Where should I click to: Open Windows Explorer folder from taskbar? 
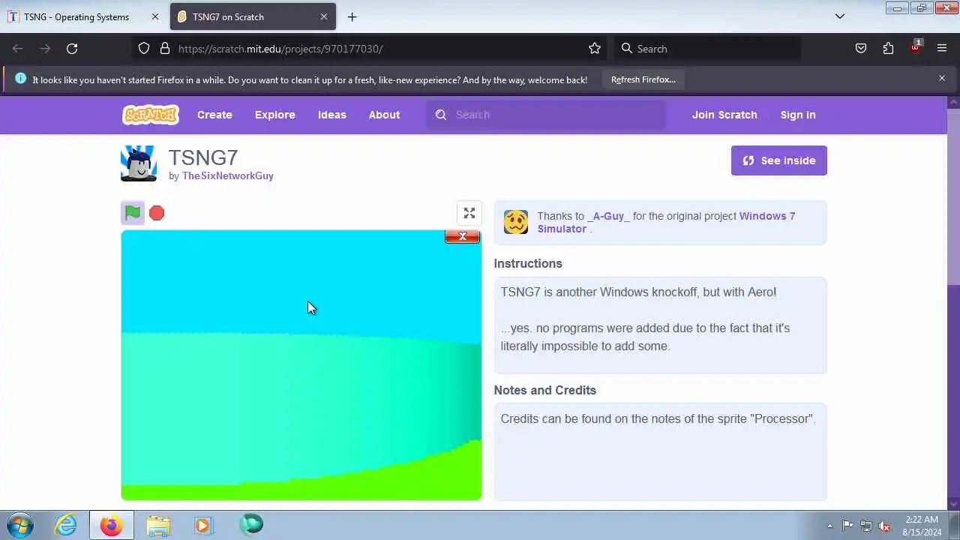pos(157,525)
